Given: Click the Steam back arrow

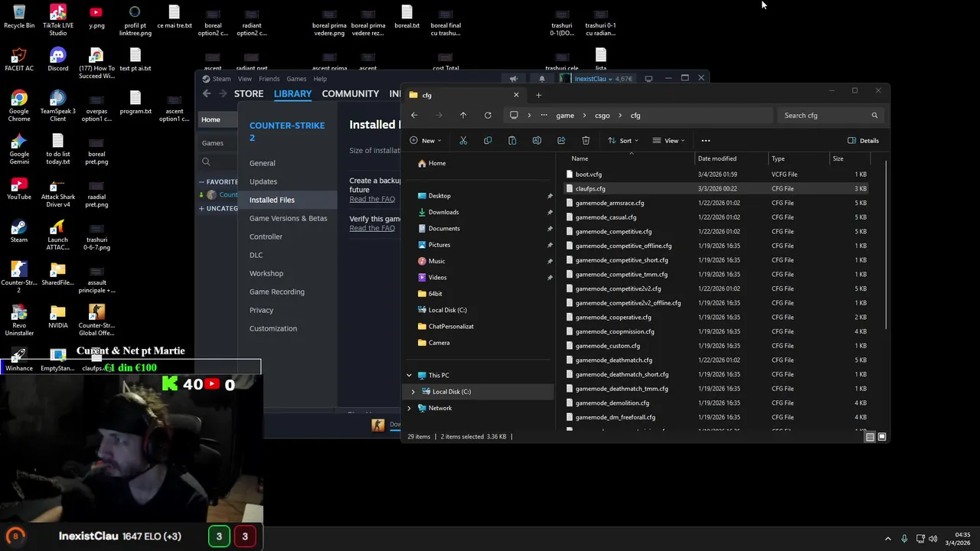Looking at the screenshot, I should (x=207, y=93).
